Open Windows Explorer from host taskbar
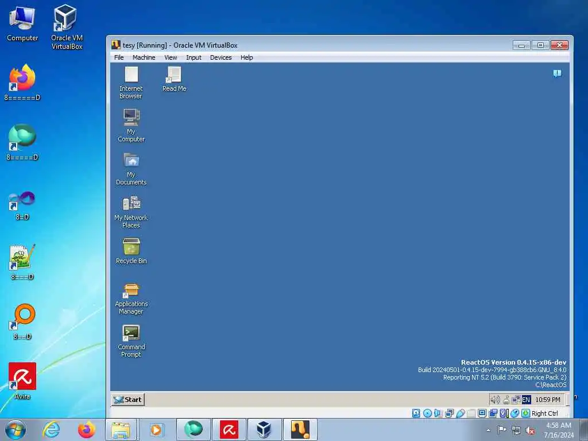 [121, 430]
